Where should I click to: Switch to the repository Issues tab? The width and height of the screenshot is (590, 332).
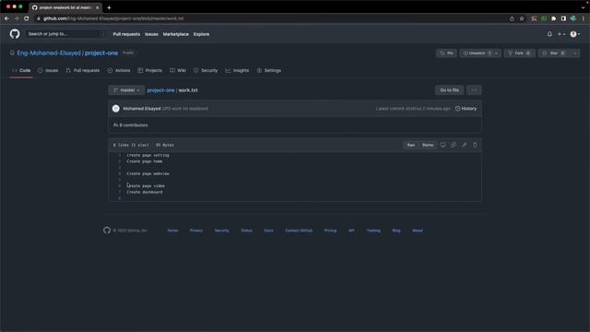48,70
